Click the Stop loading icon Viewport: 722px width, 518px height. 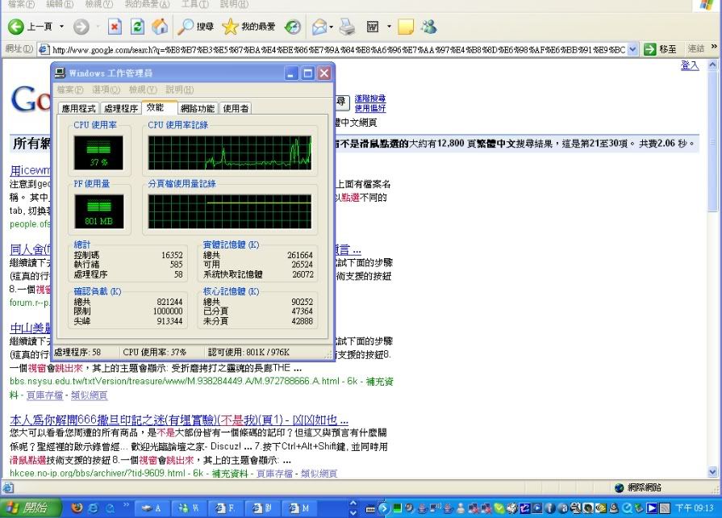click(115, 27)
